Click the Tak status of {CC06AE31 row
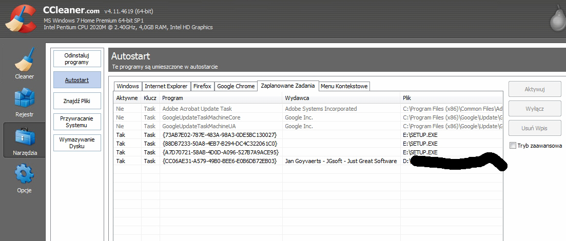 point(121,161)
